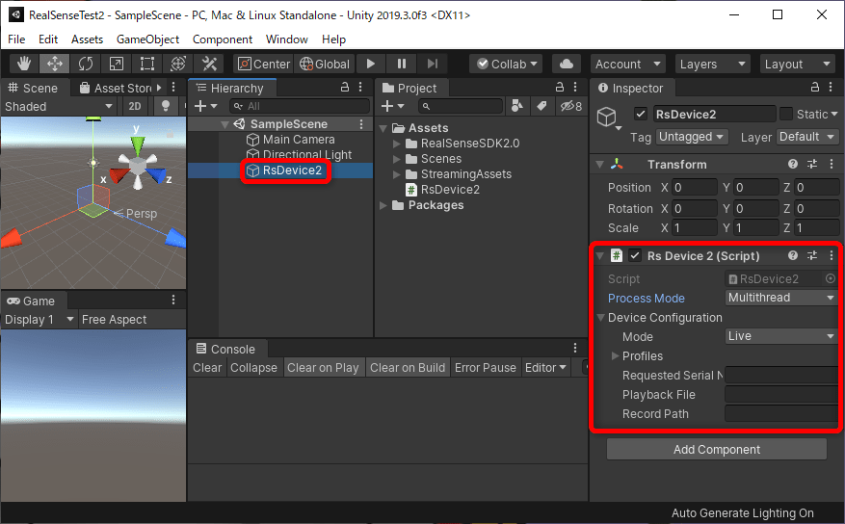Screen dimensions: 845x524
Task: Open Project create plus dropdown
Action: pyautogui.click(x=392, y=106)
